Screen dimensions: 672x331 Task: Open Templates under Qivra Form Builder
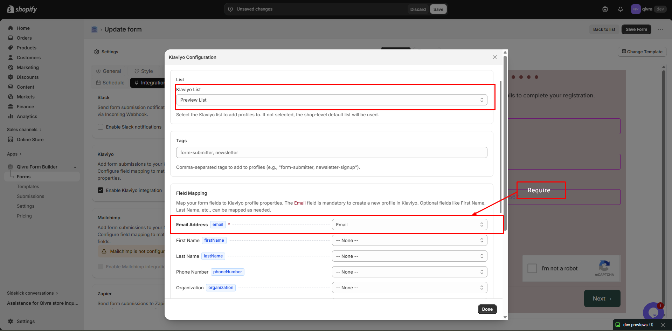click(28, 186)
